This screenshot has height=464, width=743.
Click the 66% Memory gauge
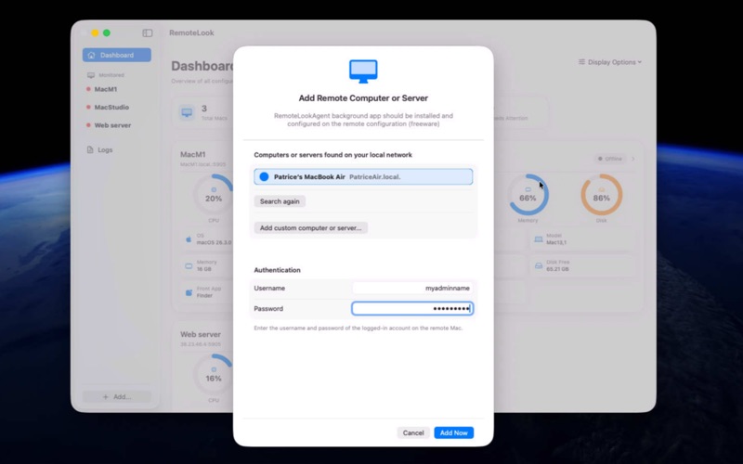point(528,195)
